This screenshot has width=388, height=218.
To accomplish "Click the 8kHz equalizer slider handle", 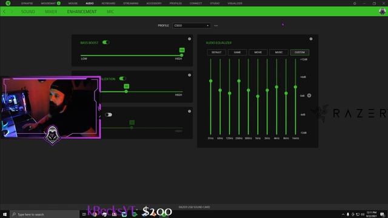I will click(x=286, y=93).
